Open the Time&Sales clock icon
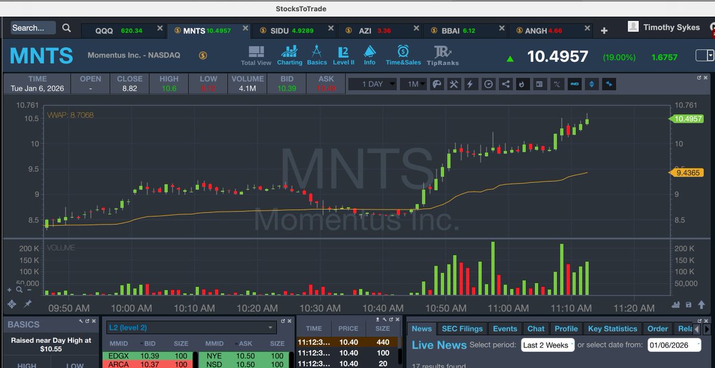The height and width of the screenshot is (368, 715). point(403,51)
